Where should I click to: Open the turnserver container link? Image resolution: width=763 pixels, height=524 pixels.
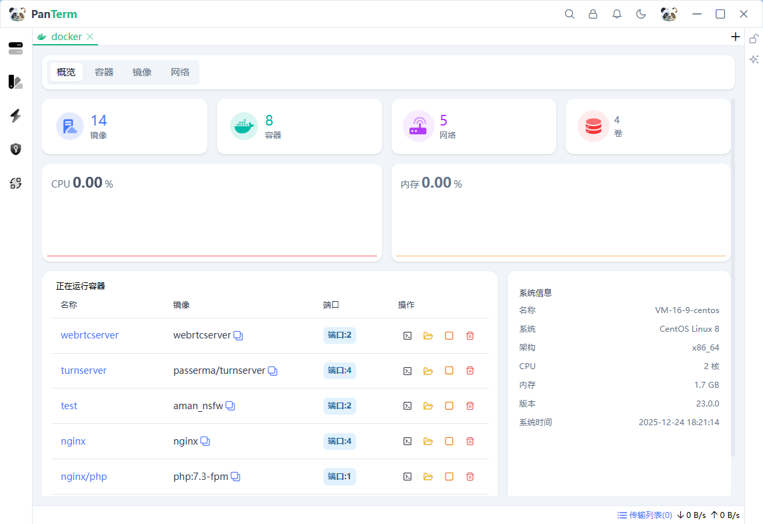(x=83, y=370)
